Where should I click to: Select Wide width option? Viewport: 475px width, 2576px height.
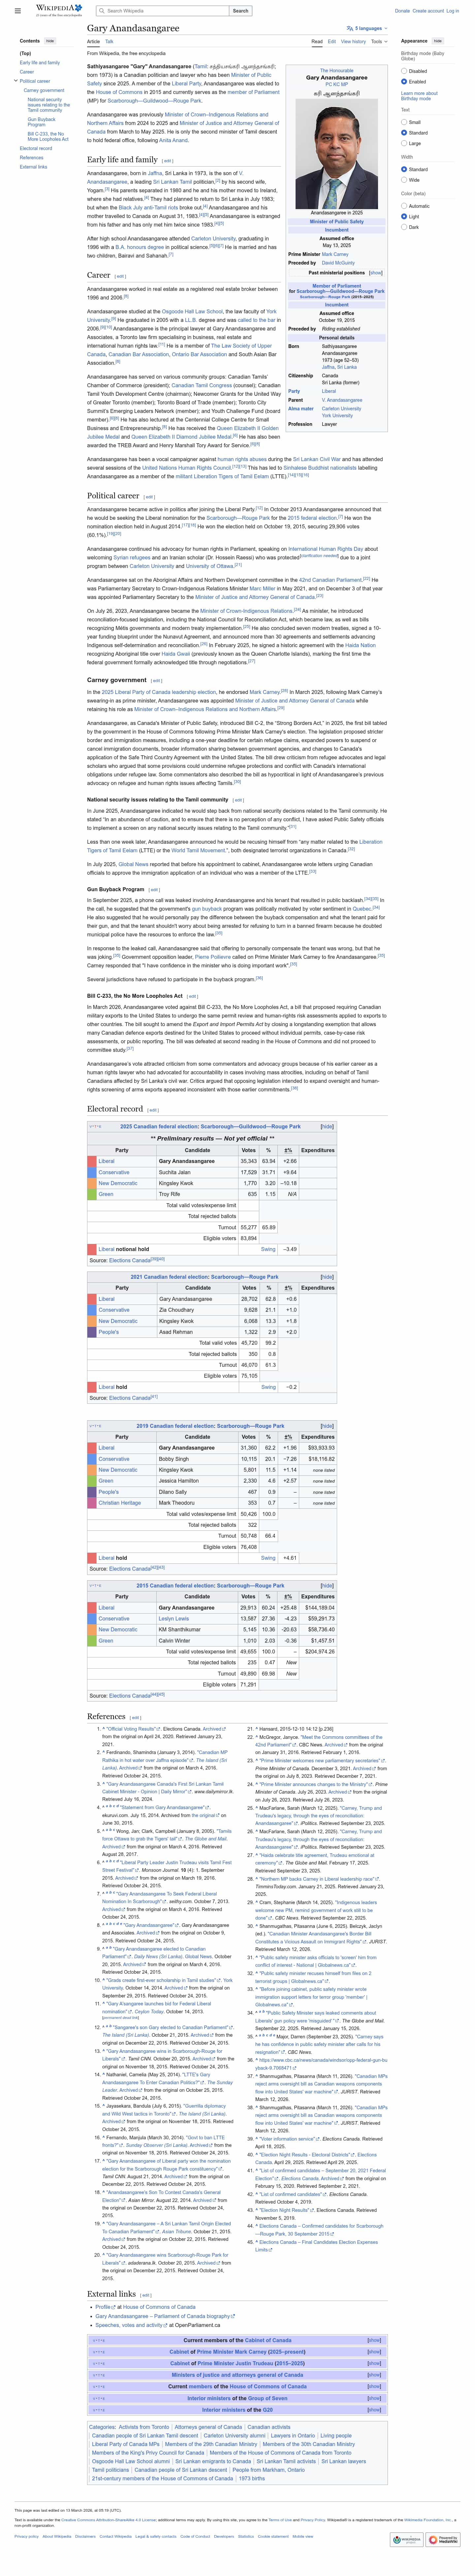point(404,180)
